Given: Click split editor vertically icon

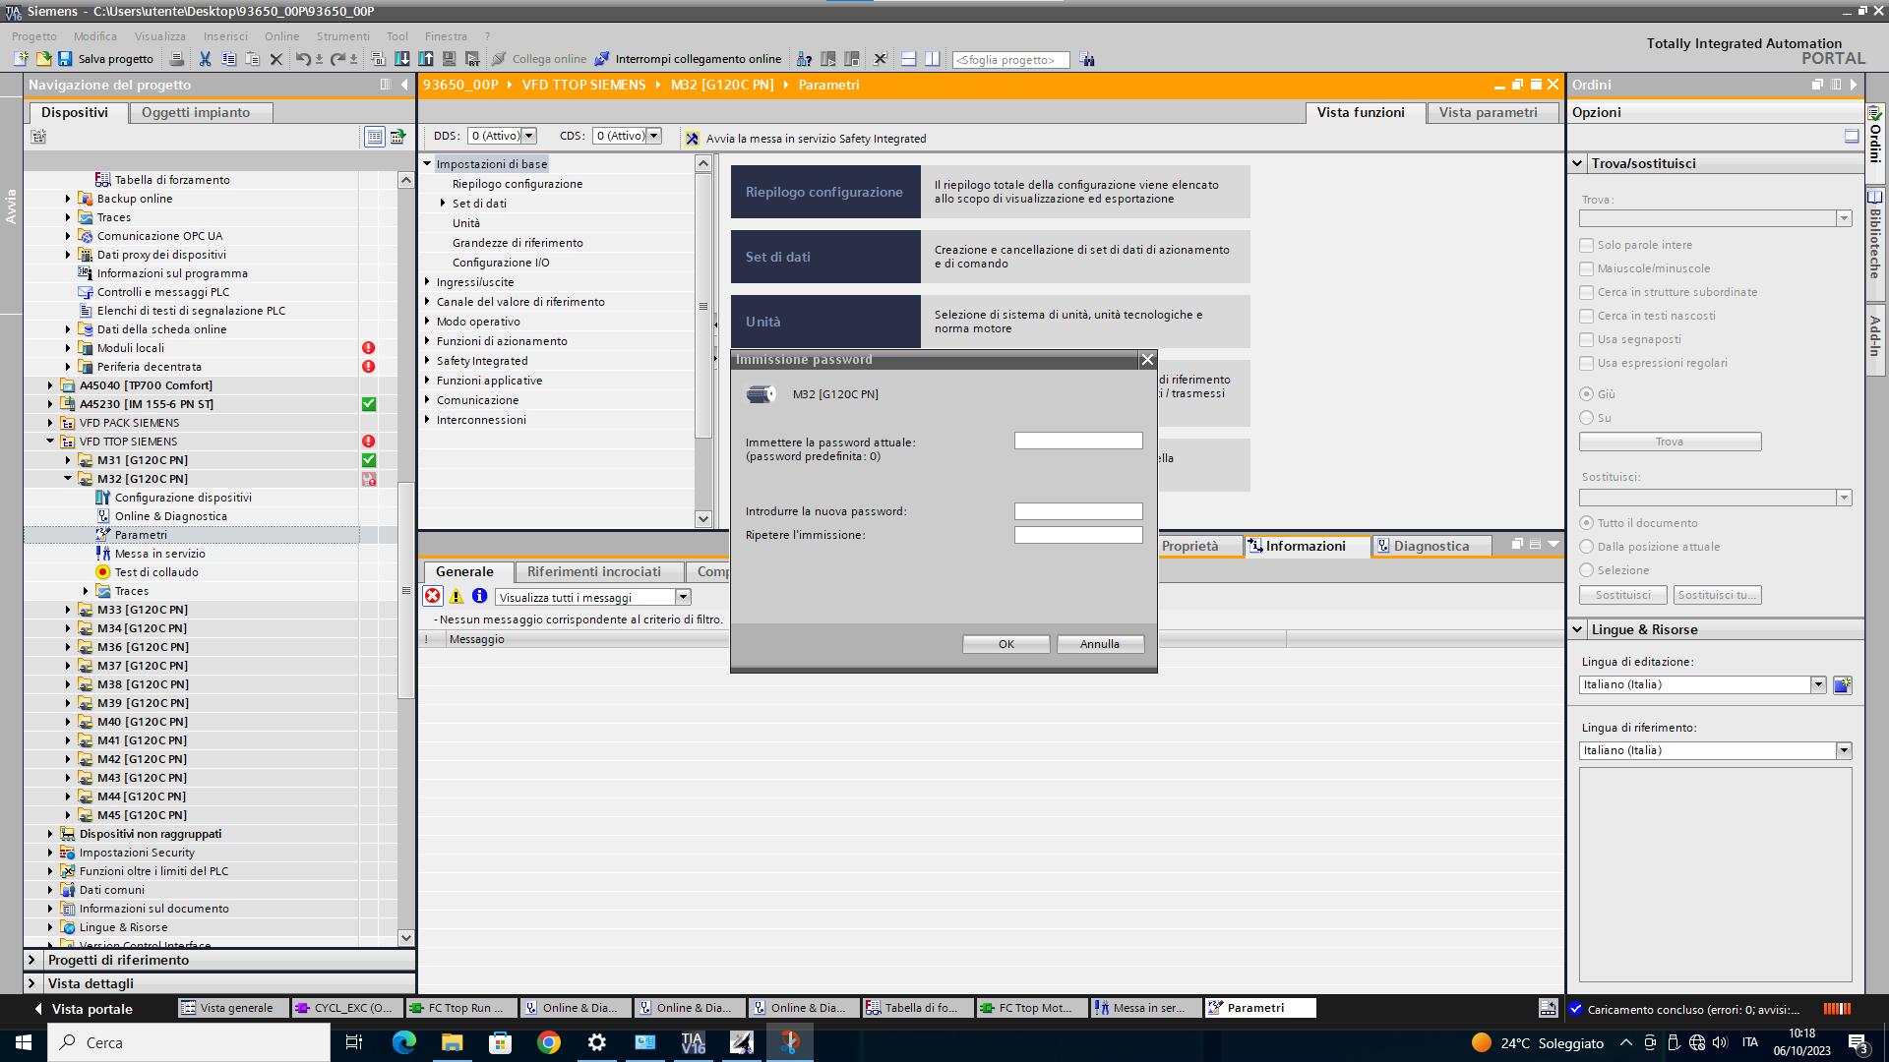Looking at the screenshot, I should coord(932,59).
